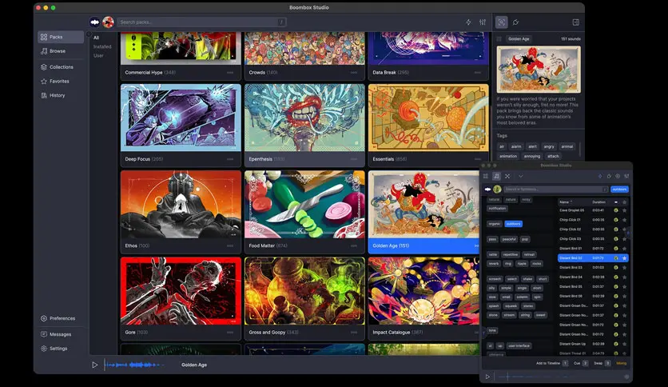668x387 pixels.
Task: Select the 'angry' tag in details panel
Action: [x=549, y=146]
